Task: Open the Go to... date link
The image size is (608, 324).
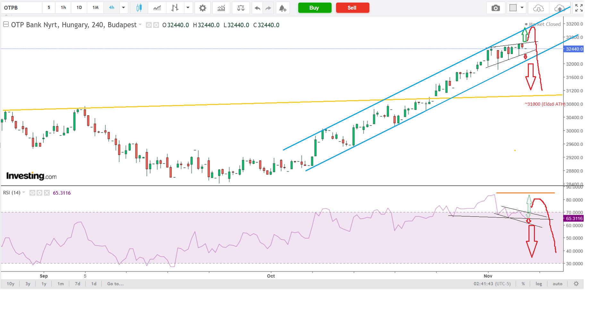Action: pos(115,284)
